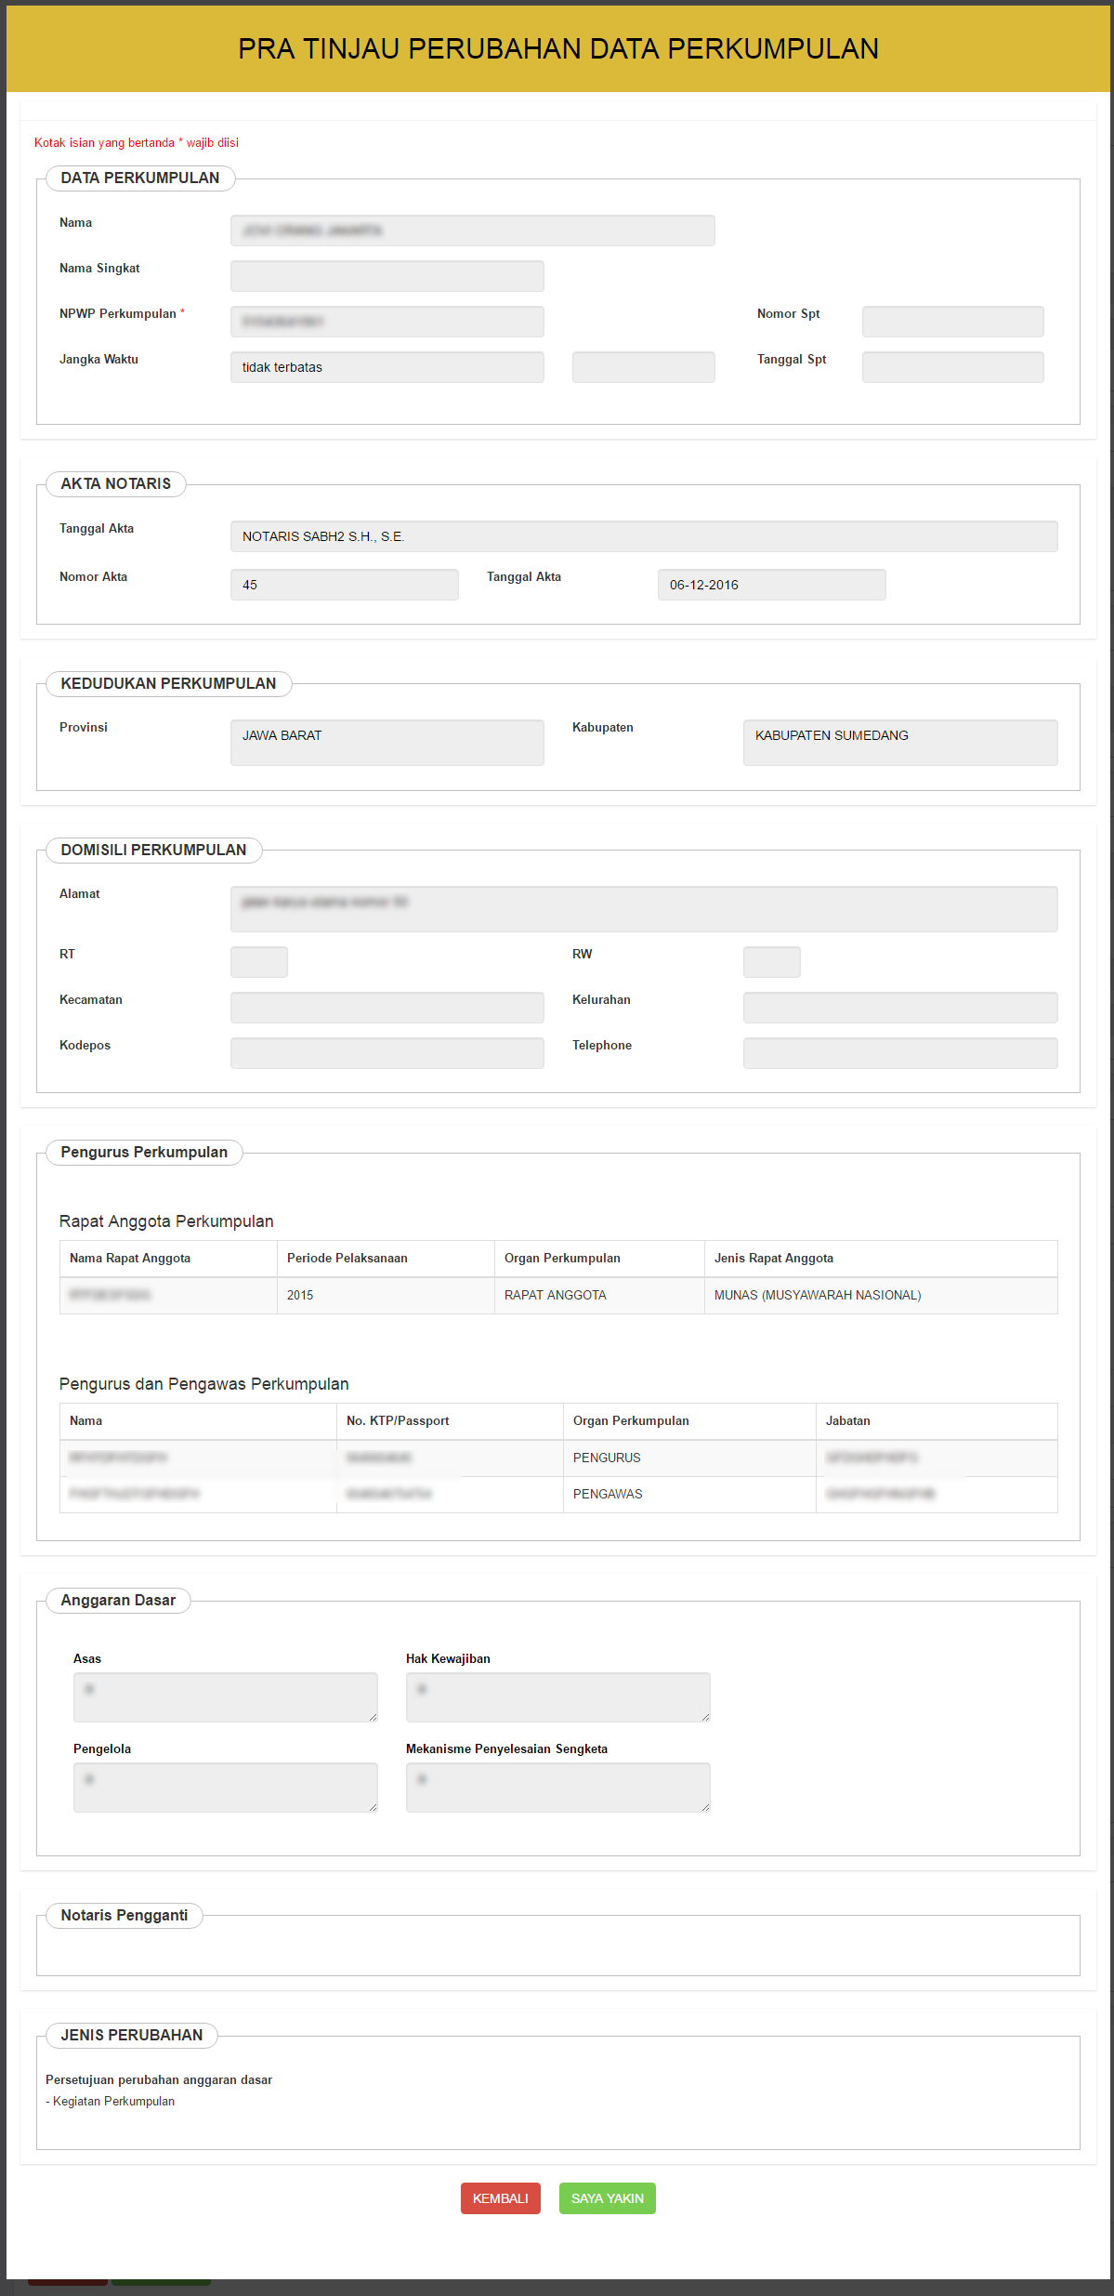Click the Provinsi field showing JAWA BARAT
Screen dimensions: 1114x2296
tap(387, 742)
